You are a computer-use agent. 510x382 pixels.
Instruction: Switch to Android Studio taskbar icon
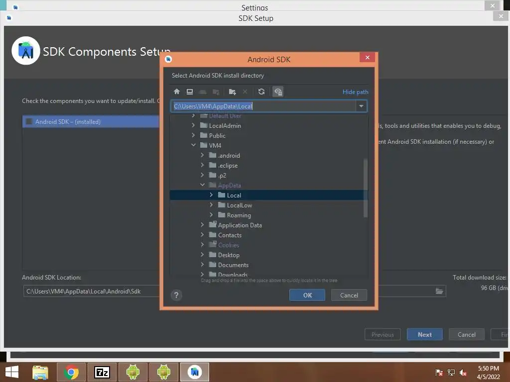[x=195, y=372]
